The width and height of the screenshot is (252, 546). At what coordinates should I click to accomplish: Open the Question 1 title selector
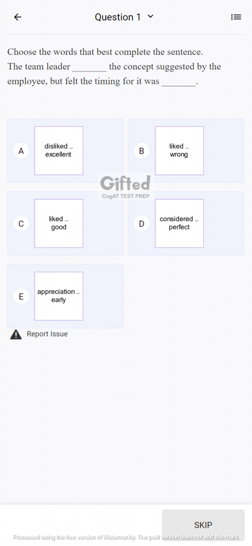[124, 17]
